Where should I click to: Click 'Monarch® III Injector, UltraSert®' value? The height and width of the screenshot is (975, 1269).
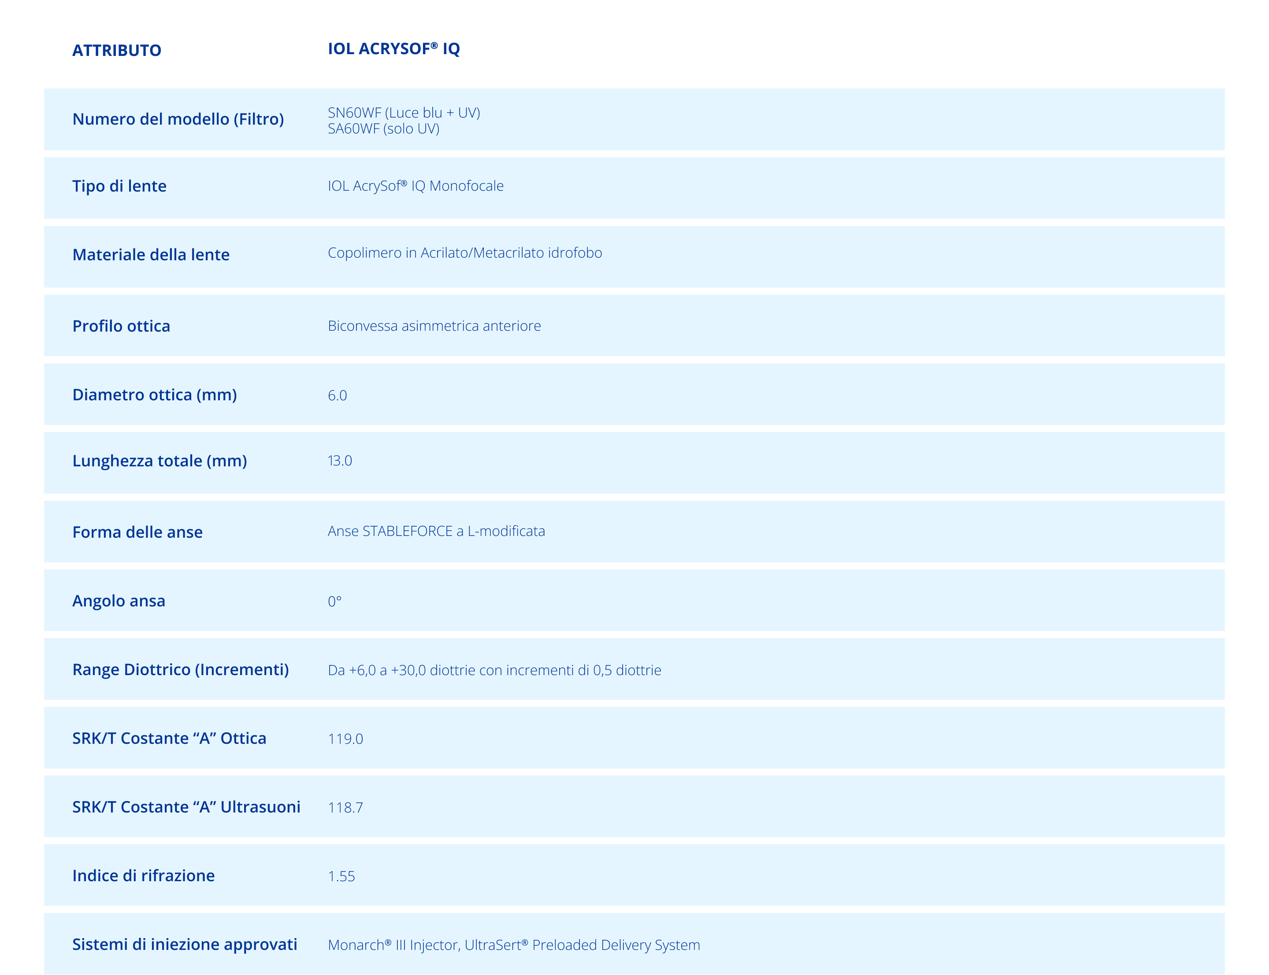(428, 945)
